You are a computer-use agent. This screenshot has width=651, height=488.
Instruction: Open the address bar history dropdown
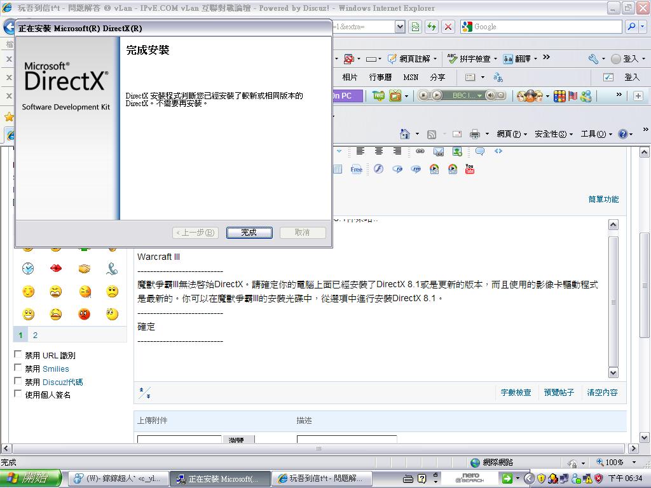400,27
